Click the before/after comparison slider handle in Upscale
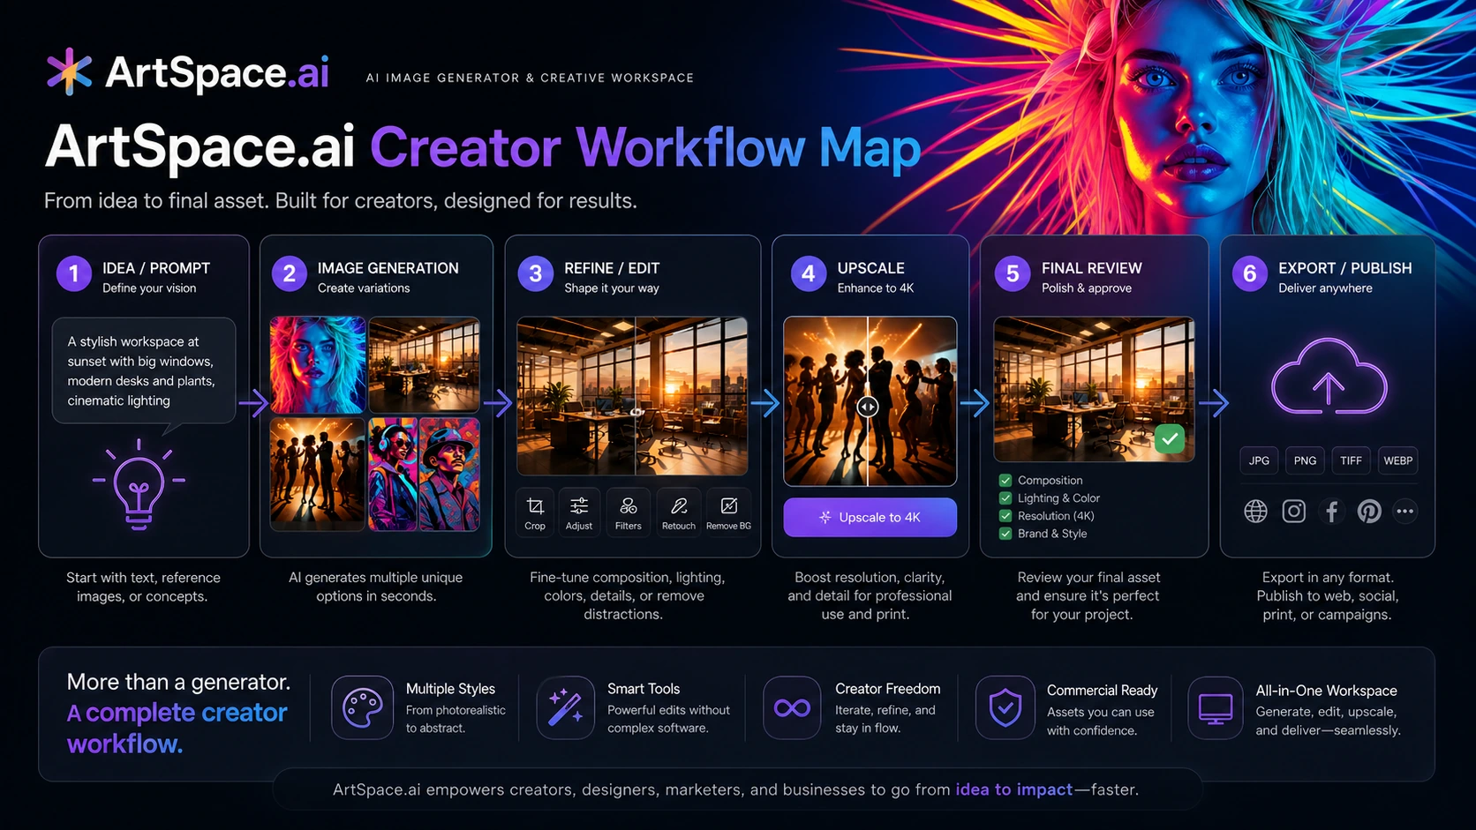This screenshot has height=830, width=1476. 868,407
